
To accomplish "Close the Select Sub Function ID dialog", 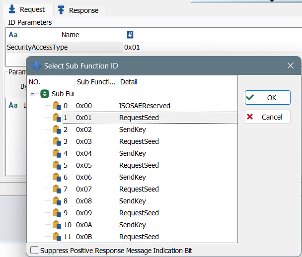I will (x=291, y=65).
